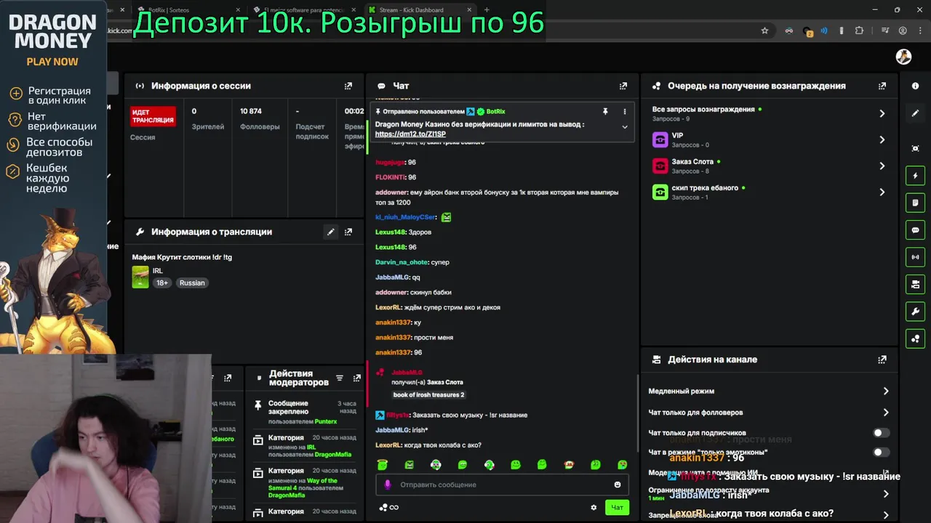Click the Russian language tag
931x523 pixels.
192,283
